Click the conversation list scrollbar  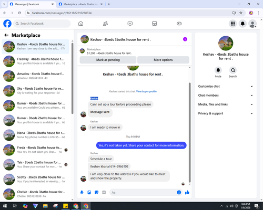click(73, 79)
